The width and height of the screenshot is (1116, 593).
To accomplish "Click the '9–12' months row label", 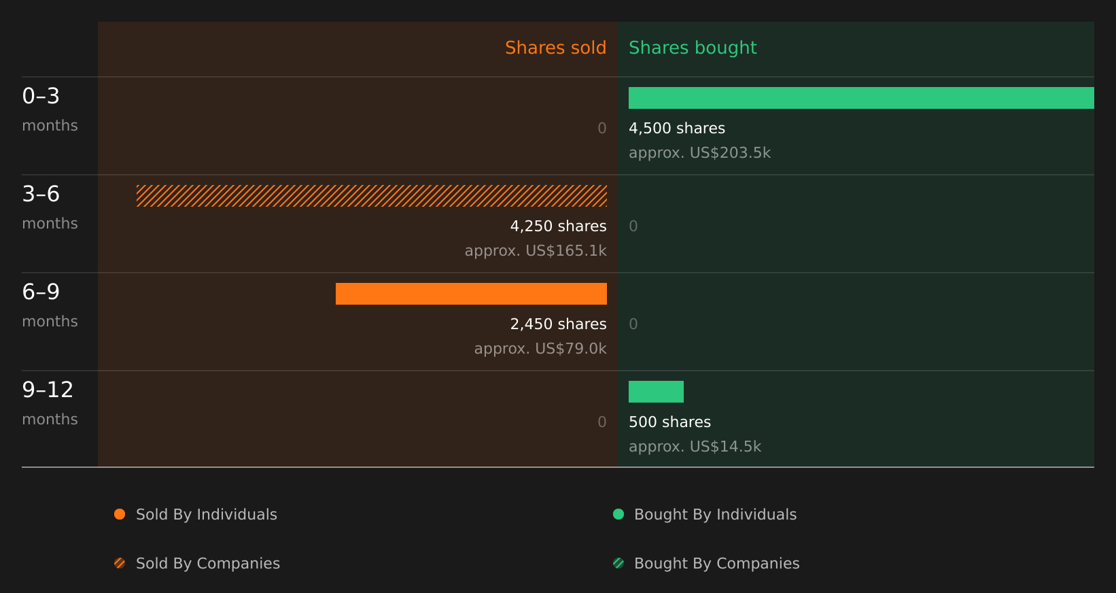I will 48,390.
